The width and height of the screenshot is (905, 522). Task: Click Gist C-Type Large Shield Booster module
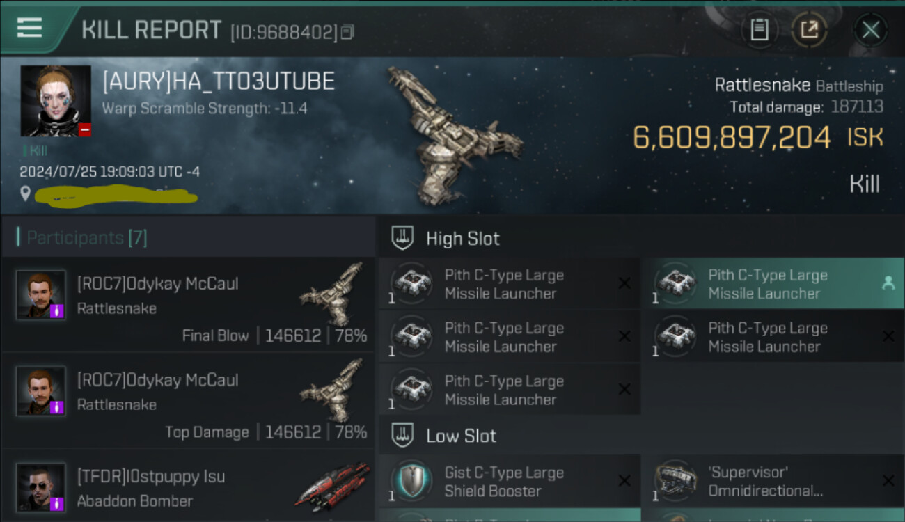510,482
